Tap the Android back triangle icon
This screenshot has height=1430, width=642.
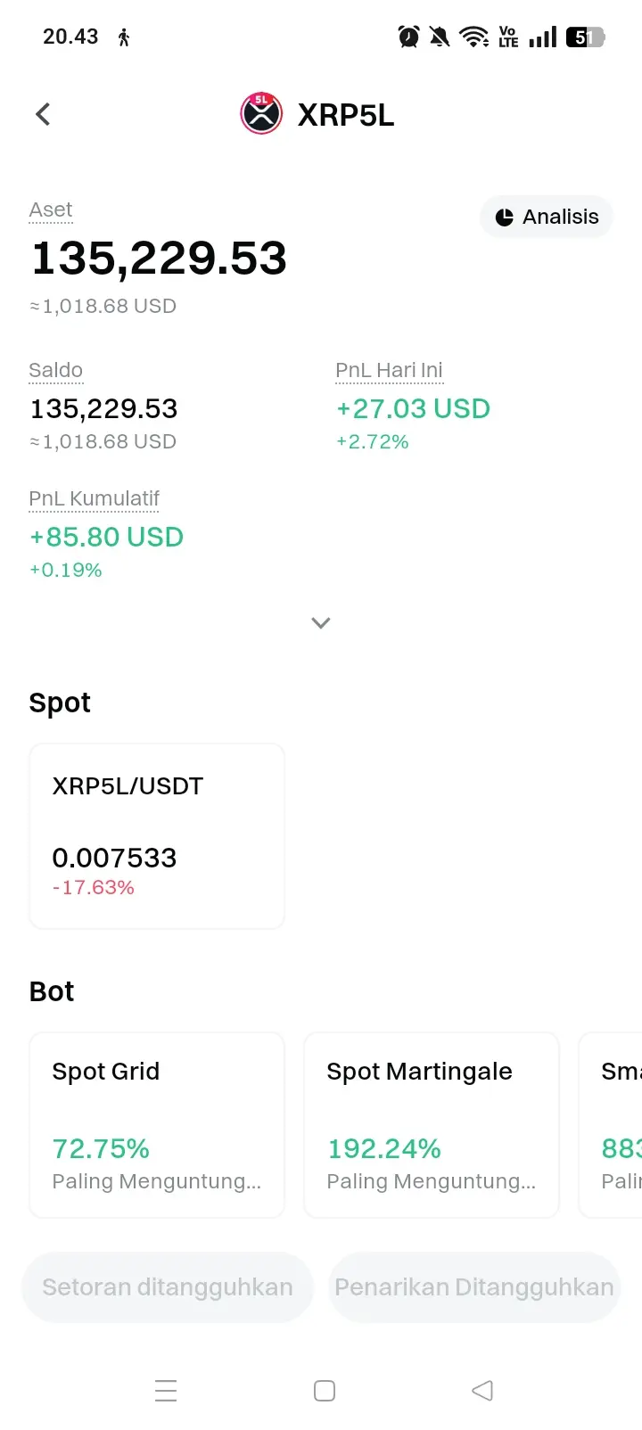coord(482,1391)
